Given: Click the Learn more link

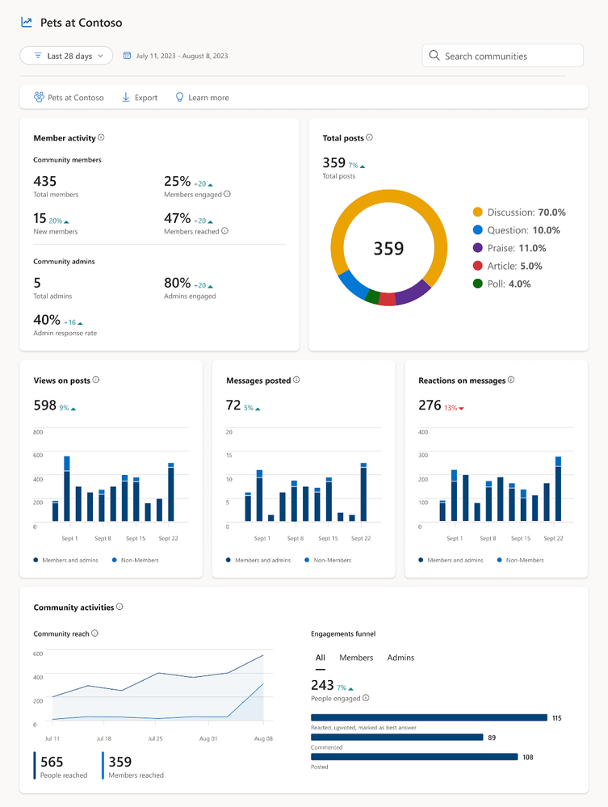Looking at the screenshot, I should 202,97.
